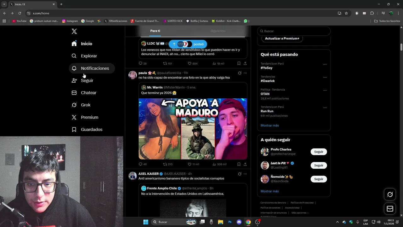Switch to the Siguiendo tab
The width and height of the screenshot is (403, 227).
pos(218,31)
